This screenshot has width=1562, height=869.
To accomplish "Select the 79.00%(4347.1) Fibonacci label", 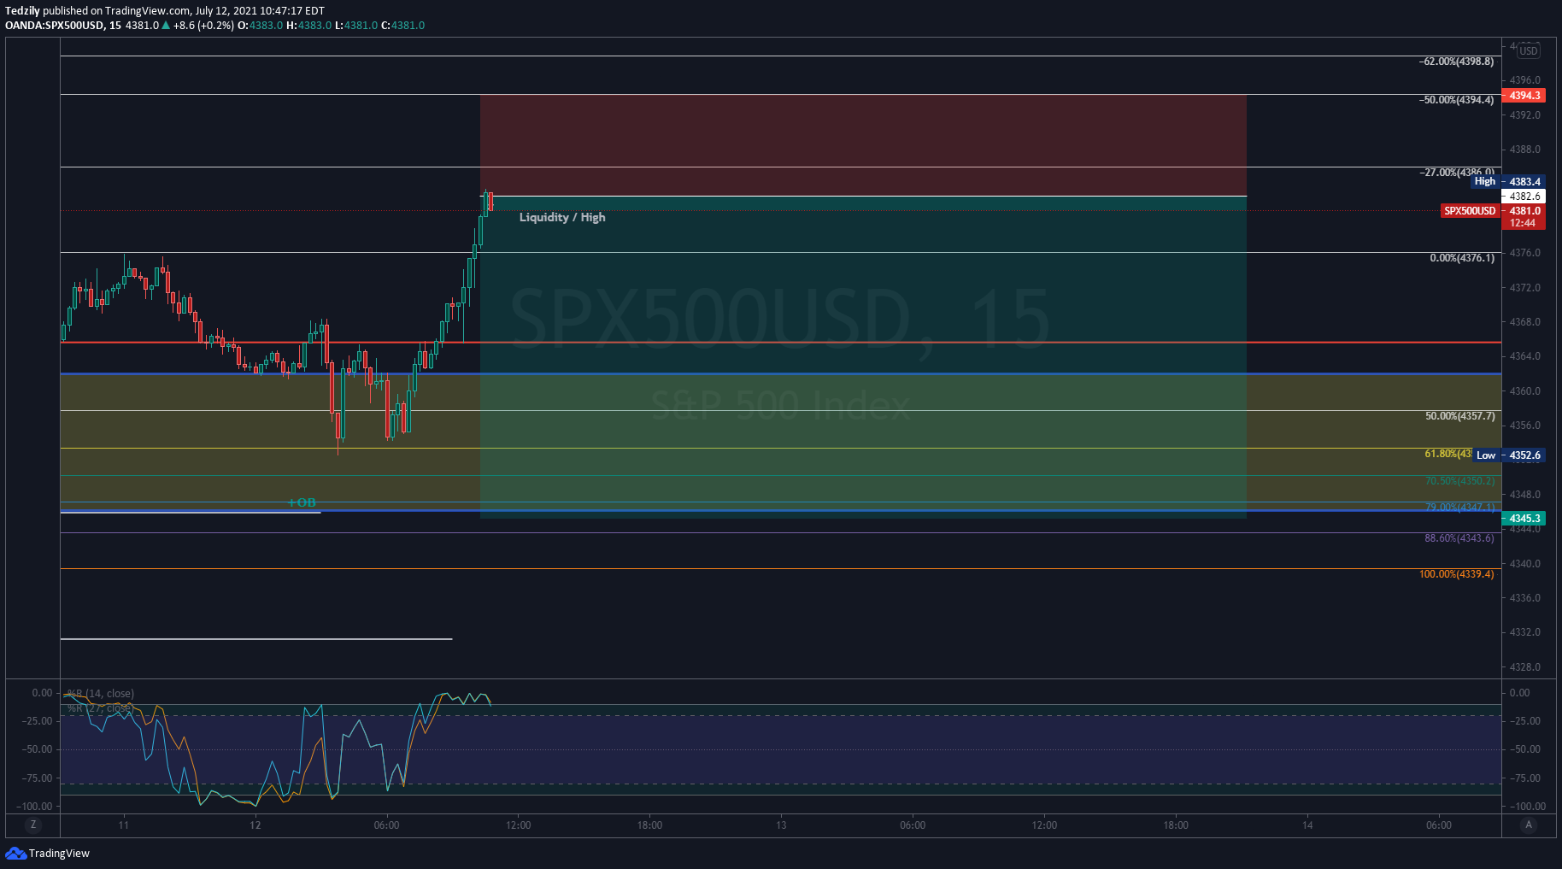I will coord(1460,508).
